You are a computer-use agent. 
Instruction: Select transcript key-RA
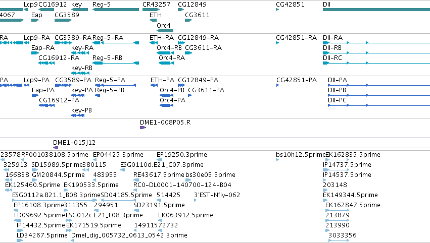coord(82,48)
